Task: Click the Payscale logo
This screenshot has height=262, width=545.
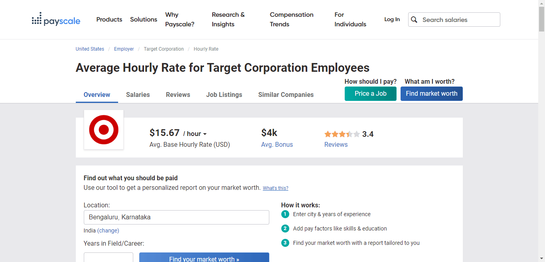Action: tap(56, 19)
